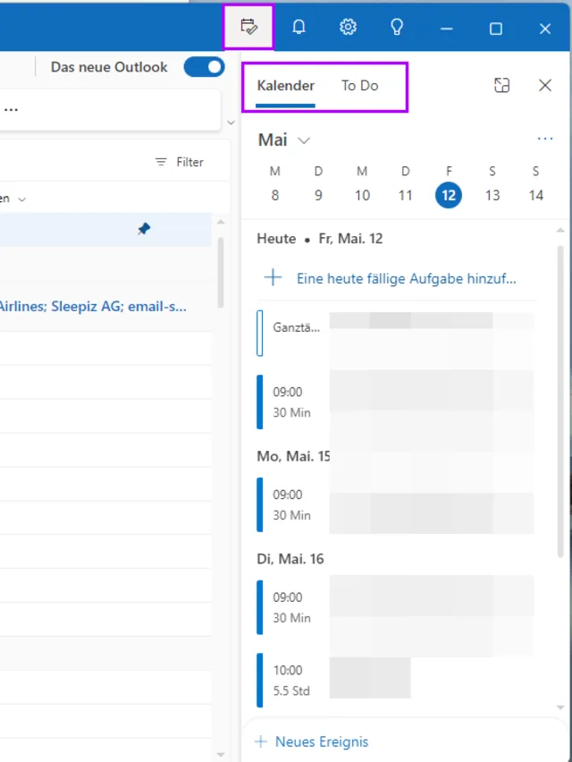Click the lightbulb tips icon
The width and height of the screenshot is (572, 762).
397,28
